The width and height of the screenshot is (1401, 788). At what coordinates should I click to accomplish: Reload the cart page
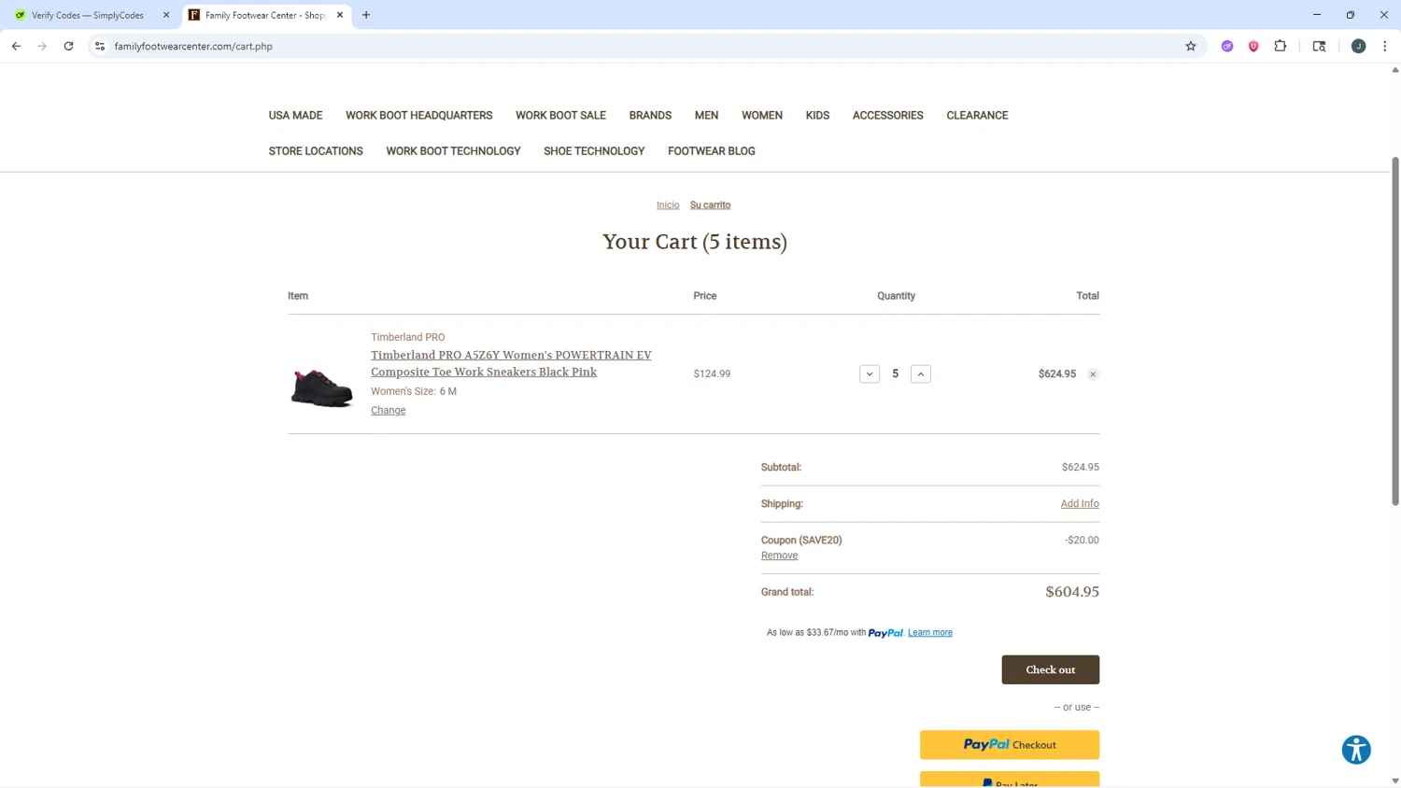click(68, 46)
